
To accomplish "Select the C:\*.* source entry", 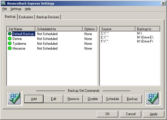I will [x=105, y=33].
